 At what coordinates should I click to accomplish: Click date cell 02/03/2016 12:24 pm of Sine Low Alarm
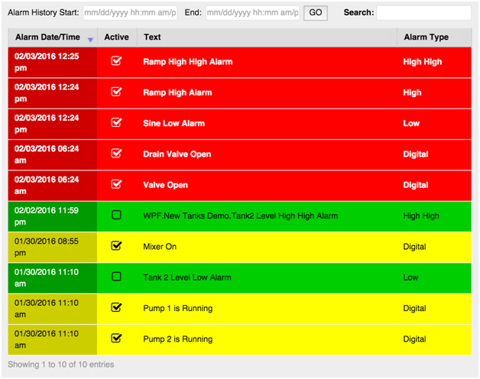tap(53, 124)
